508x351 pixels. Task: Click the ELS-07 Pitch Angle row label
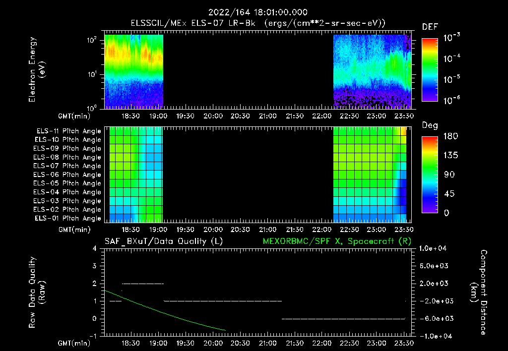(67, 166)
